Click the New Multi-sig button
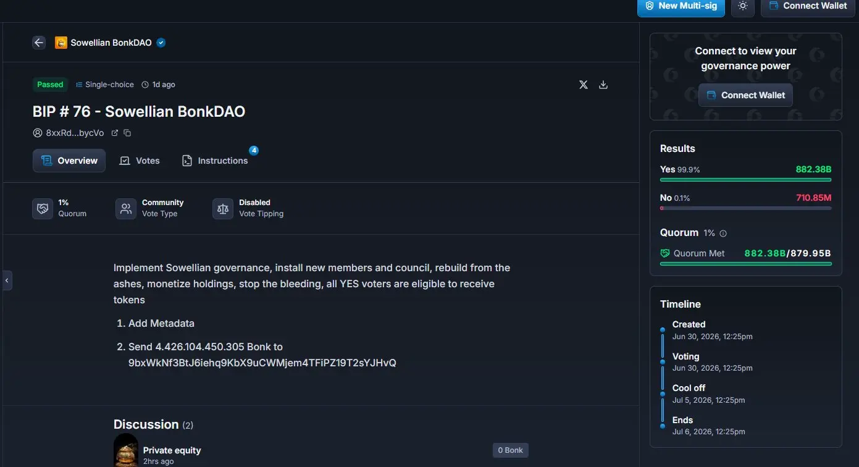 pos(681,6)
